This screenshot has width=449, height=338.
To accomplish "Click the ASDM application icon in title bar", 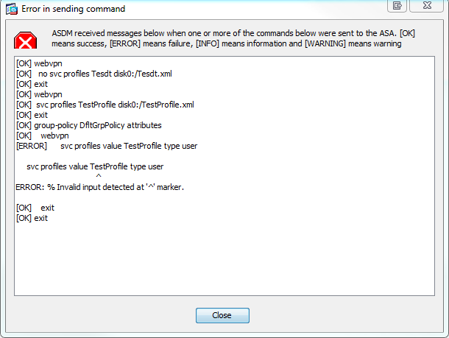I will click(11, 8).
